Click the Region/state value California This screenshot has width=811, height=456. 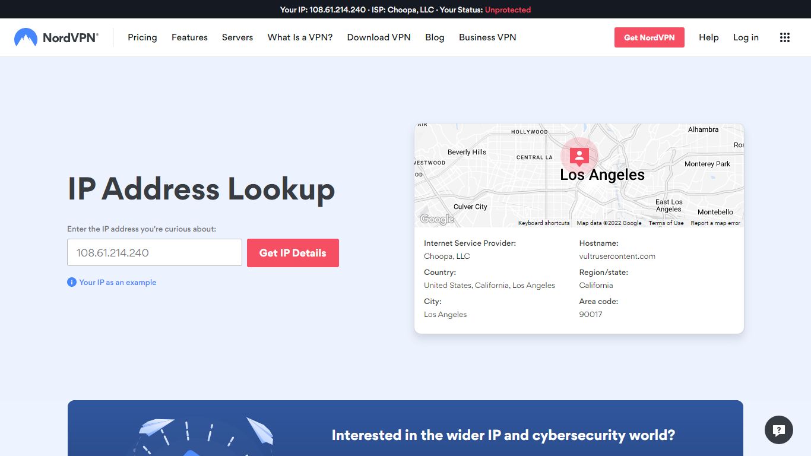pyautogui.click(x=596, y=286)
